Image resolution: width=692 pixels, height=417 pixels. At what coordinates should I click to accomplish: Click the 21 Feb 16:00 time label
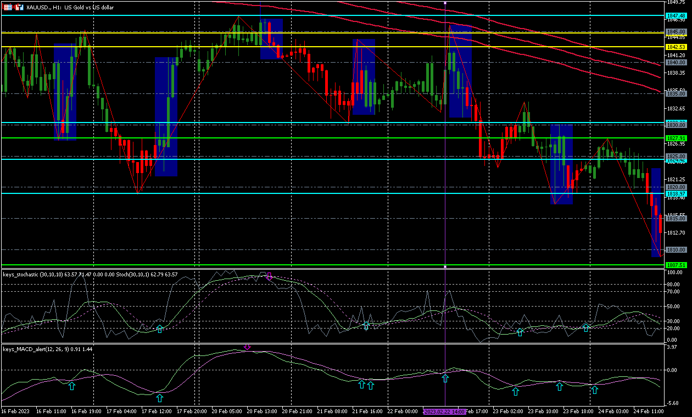[x=367, y=411]
